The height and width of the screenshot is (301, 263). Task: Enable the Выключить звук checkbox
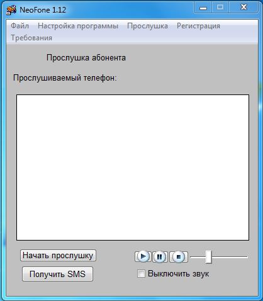point(141,274)
